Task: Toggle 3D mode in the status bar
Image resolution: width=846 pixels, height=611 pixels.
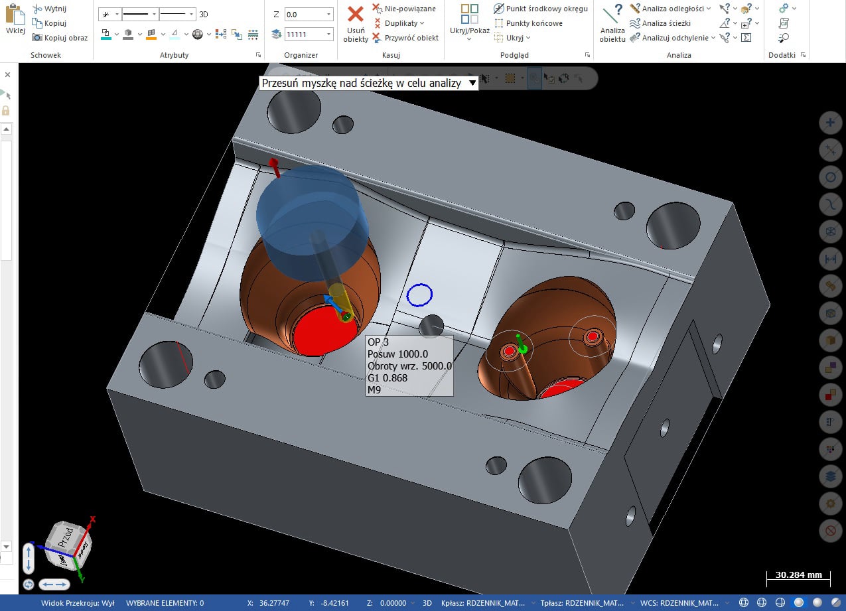Action: coord(427,603)
